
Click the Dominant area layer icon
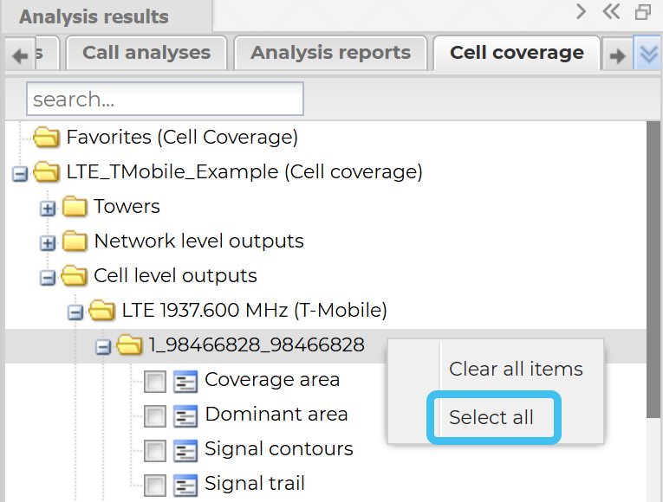point(185,415)
